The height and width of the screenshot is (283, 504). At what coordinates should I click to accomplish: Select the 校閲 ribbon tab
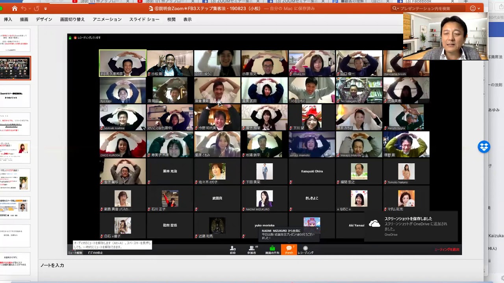pos(171,19)
